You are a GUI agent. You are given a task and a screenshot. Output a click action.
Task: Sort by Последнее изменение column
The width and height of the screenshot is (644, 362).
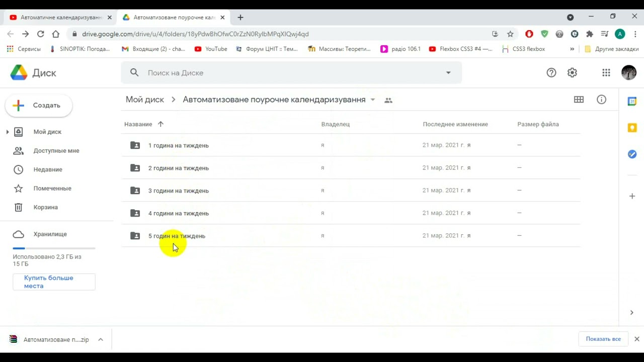tap(455, 124)
